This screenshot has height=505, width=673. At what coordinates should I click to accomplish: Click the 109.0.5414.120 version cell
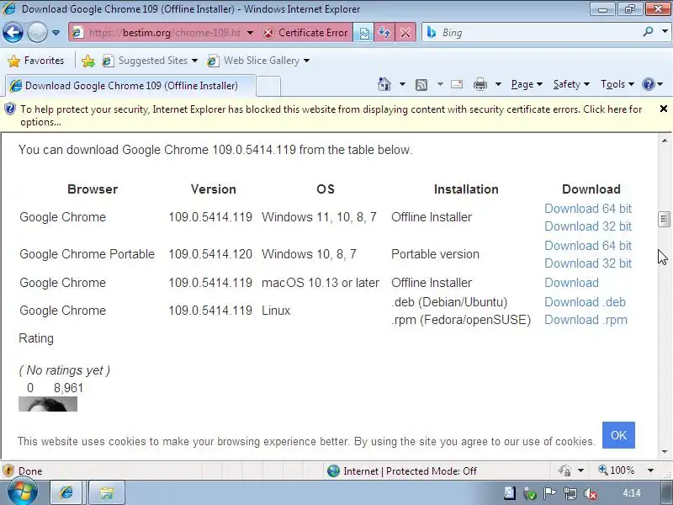pos(210,254)
